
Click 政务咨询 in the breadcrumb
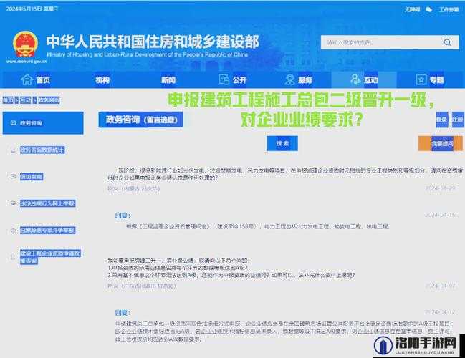(49, 100)
